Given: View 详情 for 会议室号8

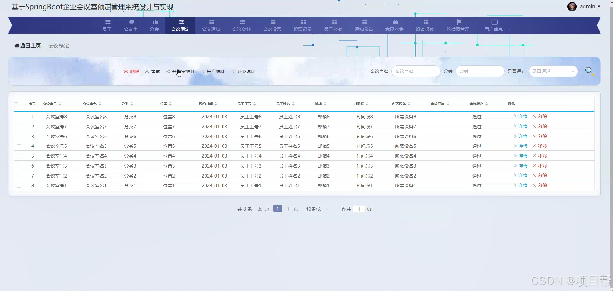Looking at the screenshot, I should (x=520, y=116).
